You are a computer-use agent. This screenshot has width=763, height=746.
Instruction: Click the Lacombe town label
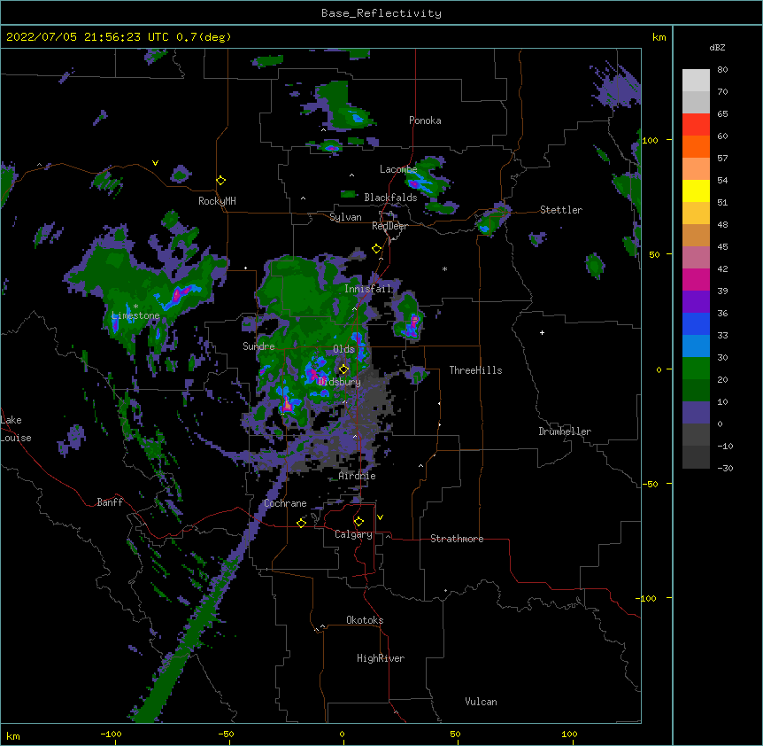[398, 169]
